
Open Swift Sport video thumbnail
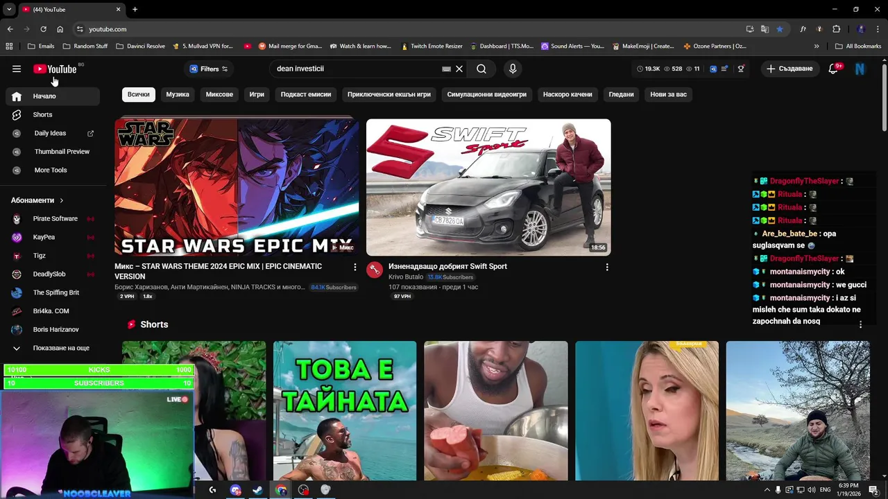[x=488, y=187]
